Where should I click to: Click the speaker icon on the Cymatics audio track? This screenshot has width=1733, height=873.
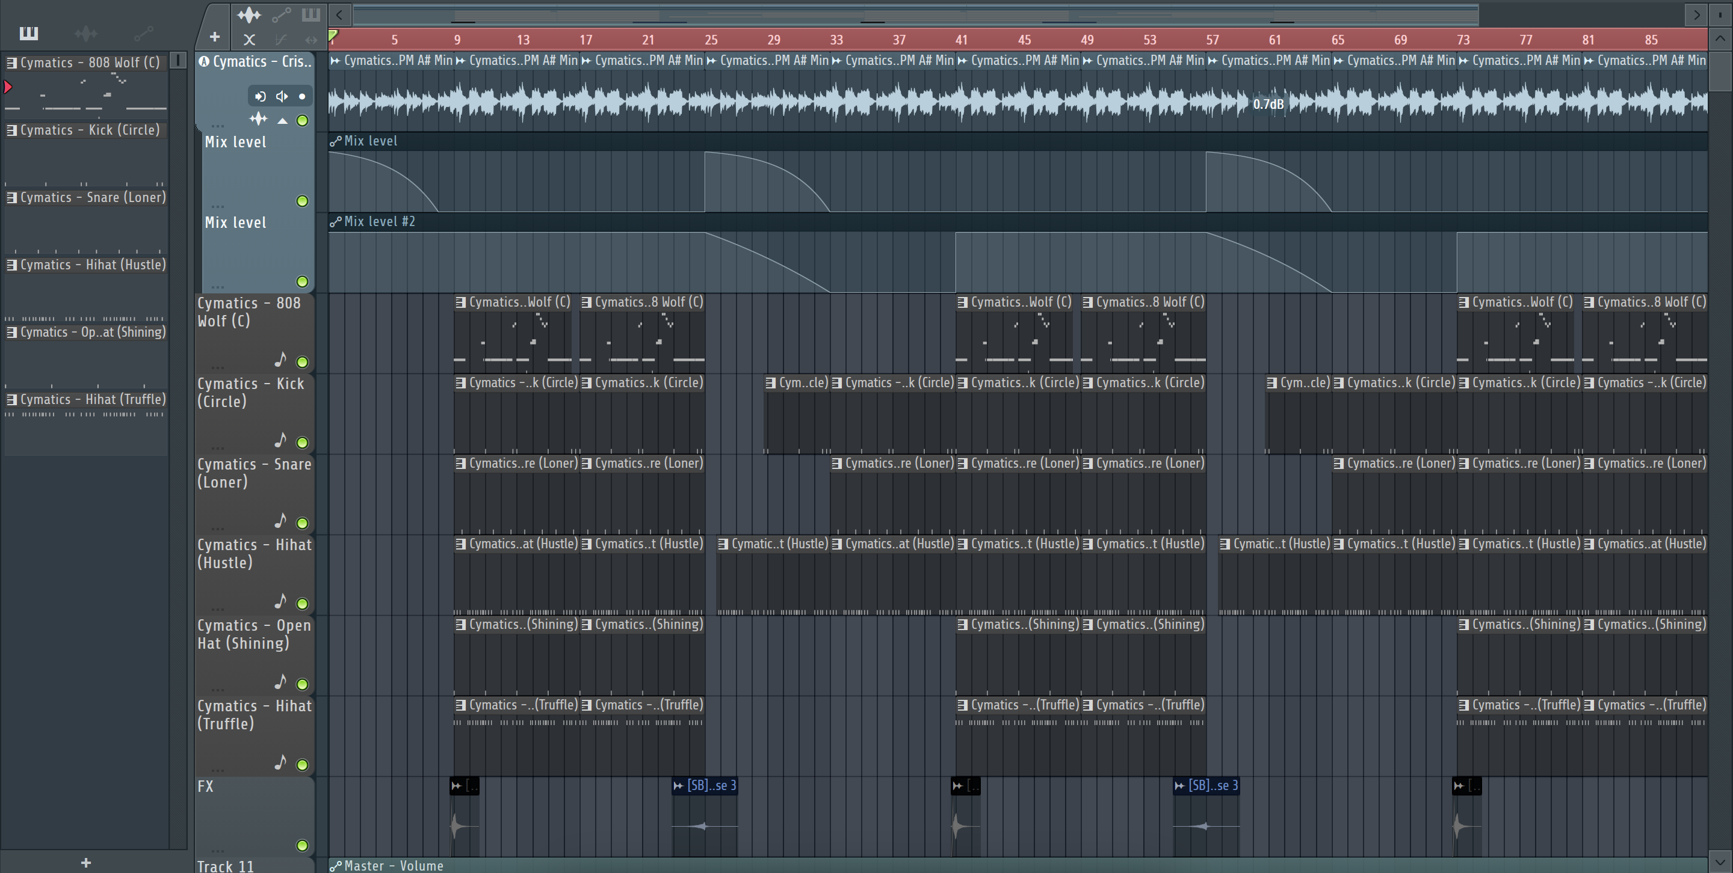(281, 96)
